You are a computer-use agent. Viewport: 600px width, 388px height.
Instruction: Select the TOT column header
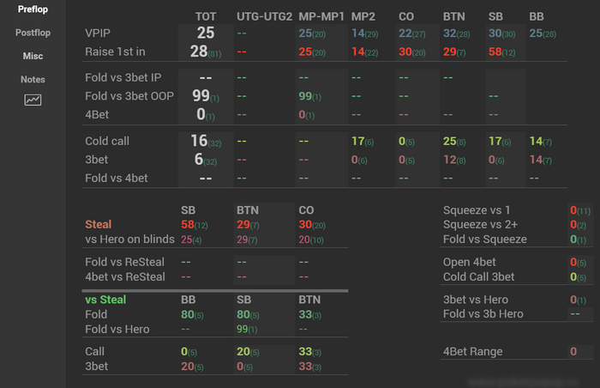tap(205, 16)
